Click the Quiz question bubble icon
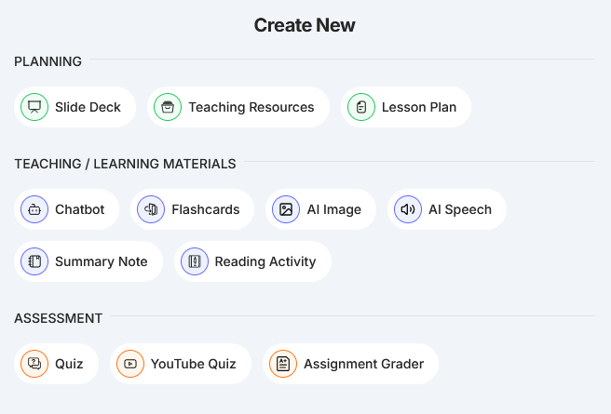This screenshot has width=611, height=414. 34,364
